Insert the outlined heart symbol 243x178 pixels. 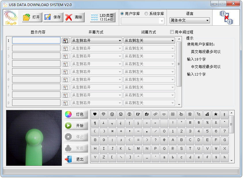[104, 114]
